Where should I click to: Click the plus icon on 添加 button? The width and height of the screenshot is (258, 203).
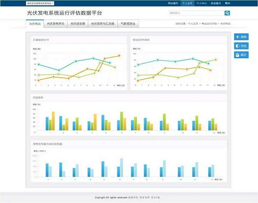[238, 37]
